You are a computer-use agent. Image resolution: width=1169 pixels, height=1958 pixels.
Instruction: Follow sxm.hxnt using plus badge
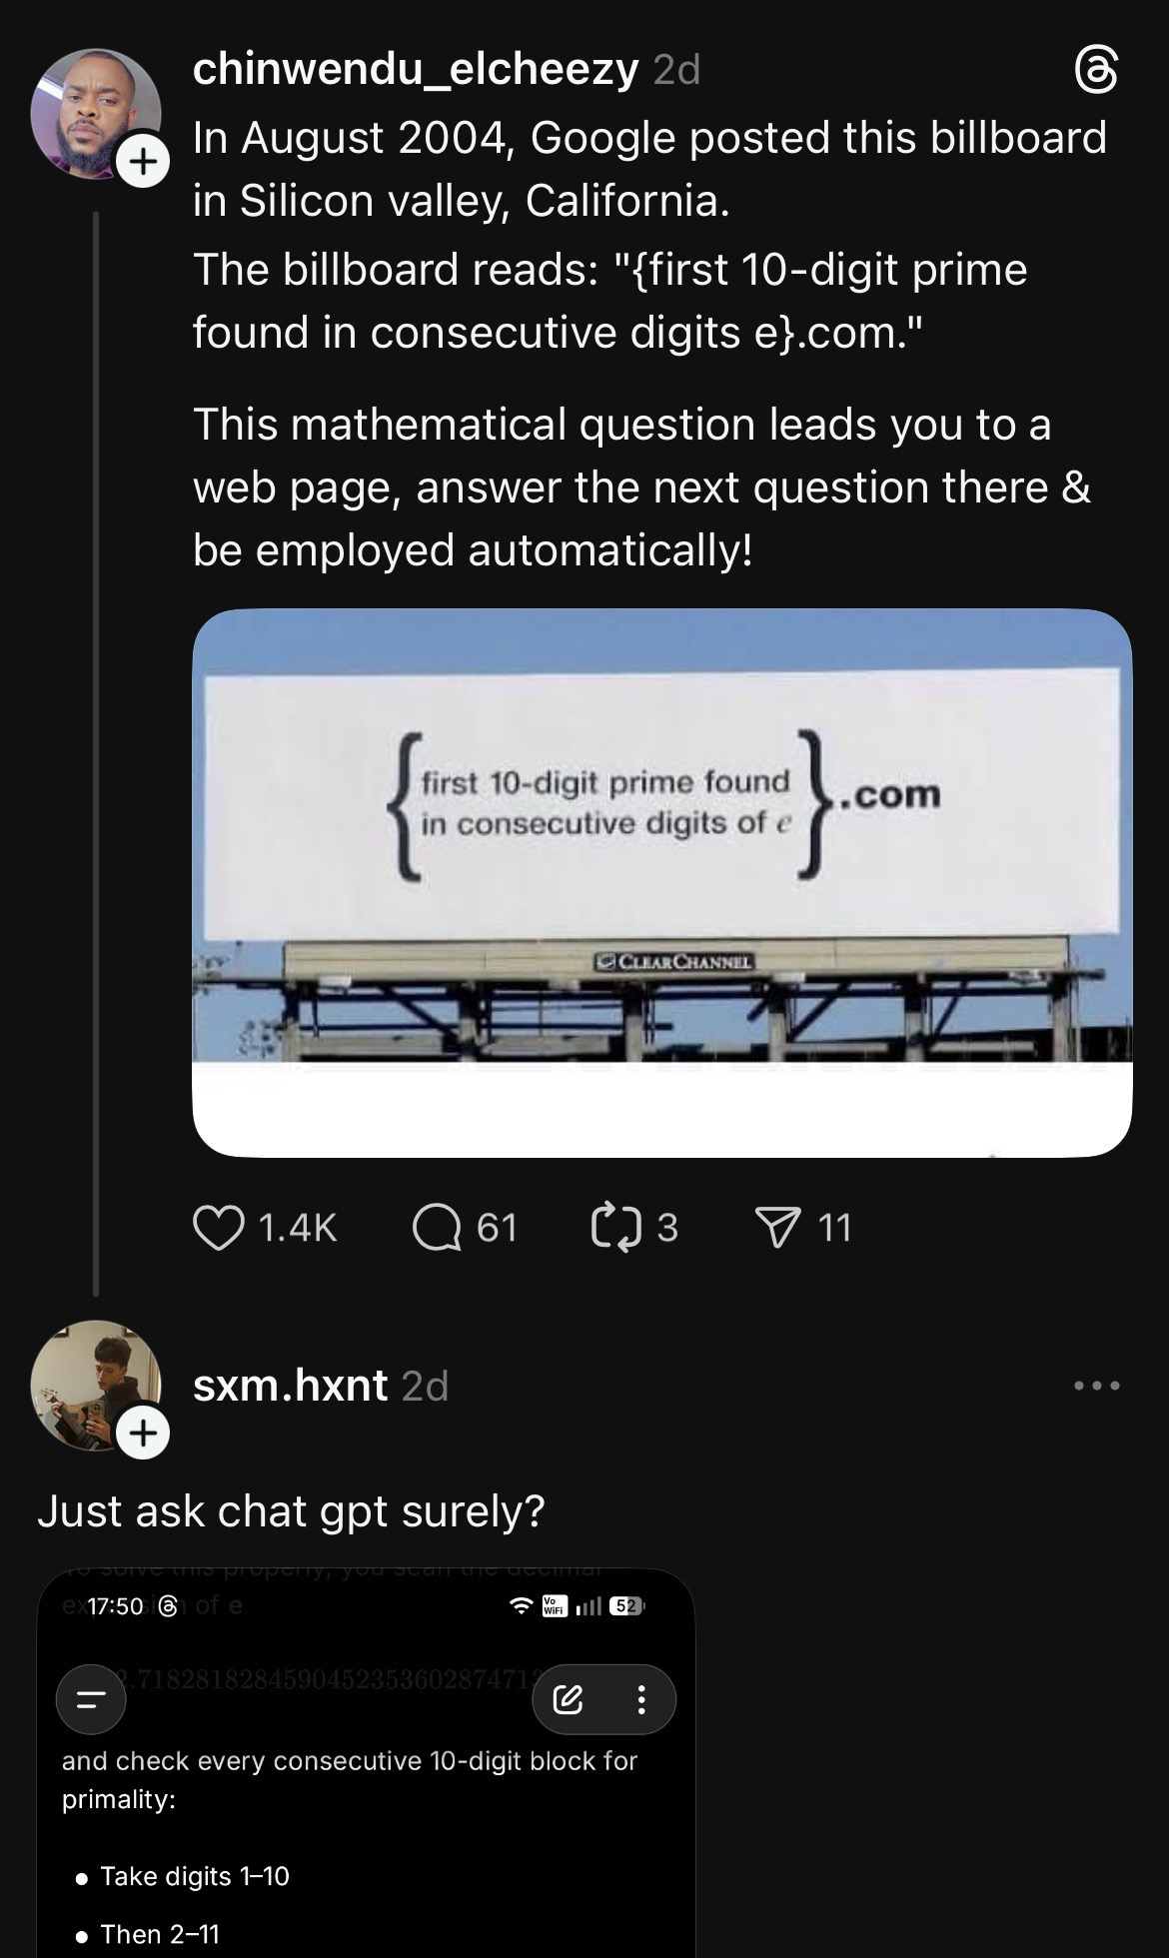click(144, 1434)
